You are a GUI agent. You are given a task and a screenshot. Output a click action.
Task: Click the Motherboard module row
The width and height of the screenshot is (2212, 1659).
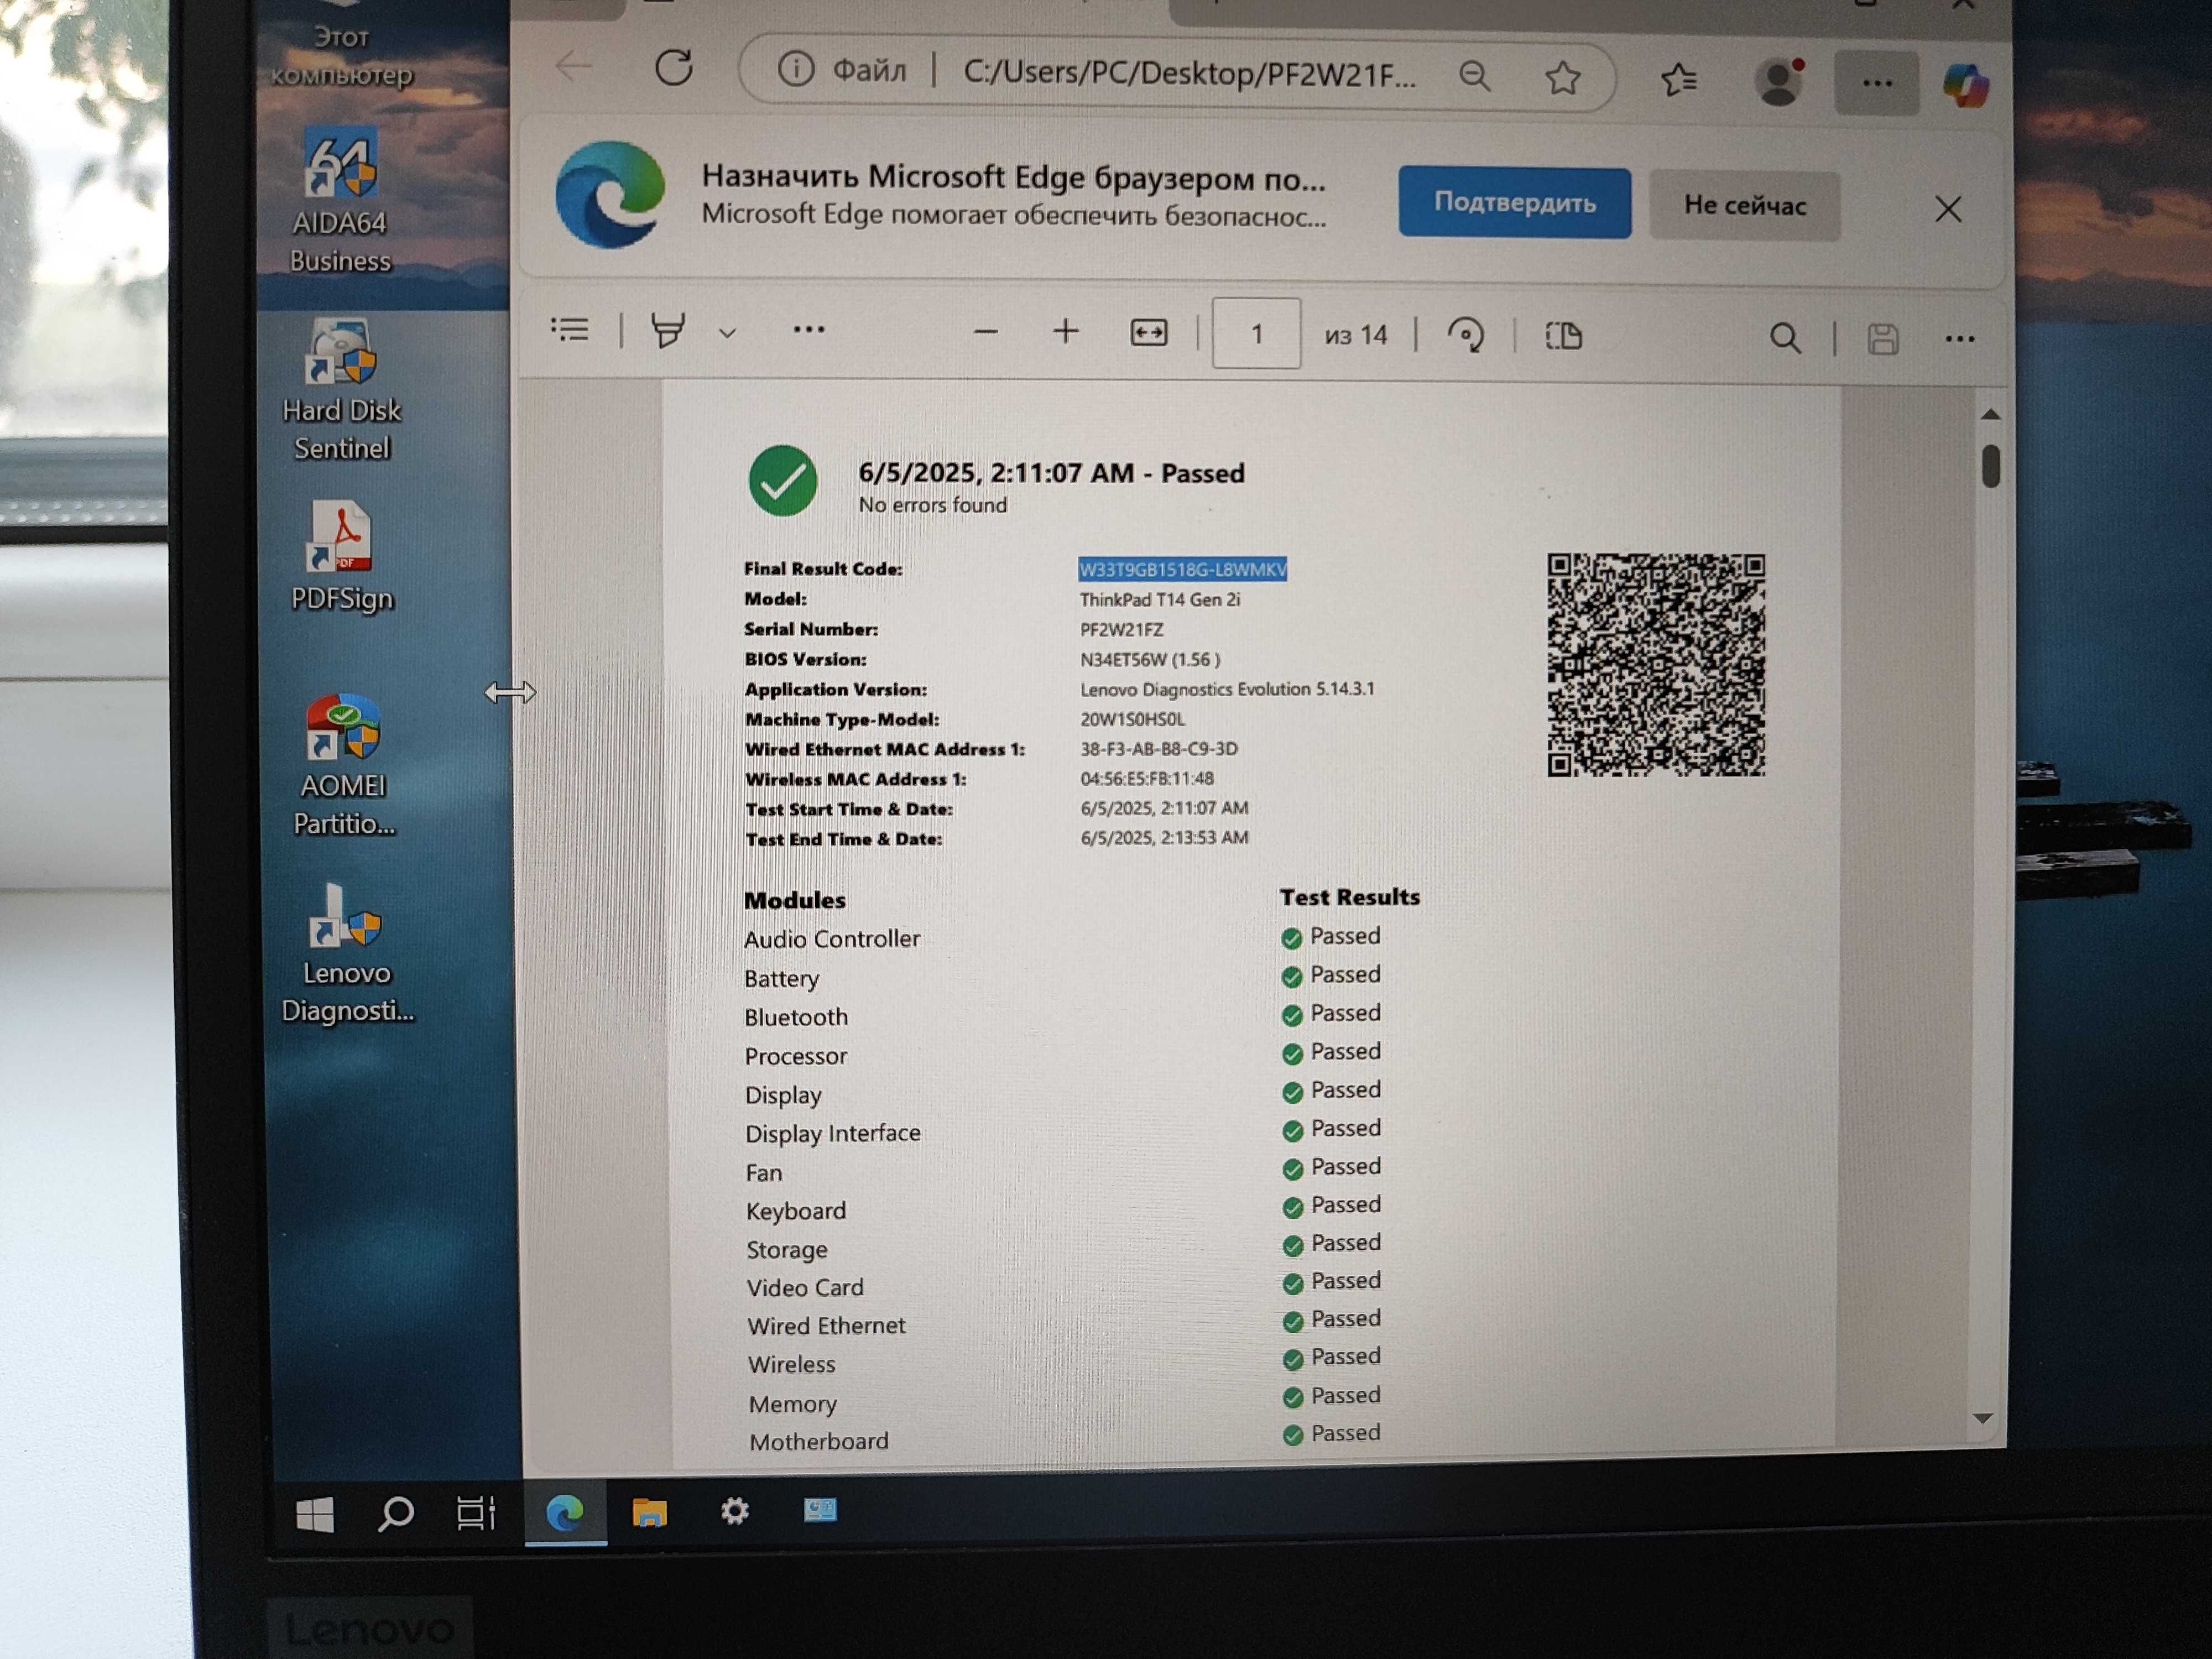pos(1064,1438)
